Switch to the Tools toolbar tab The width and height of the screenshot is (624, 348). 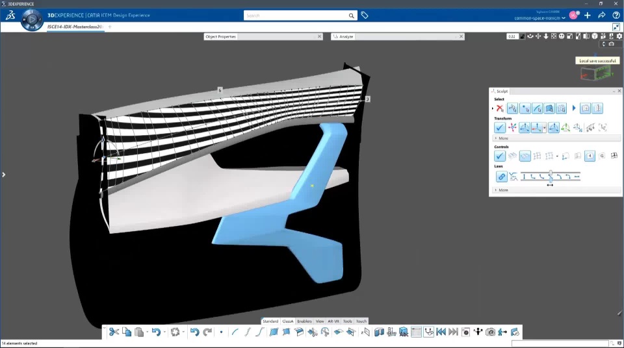point(347,321)
